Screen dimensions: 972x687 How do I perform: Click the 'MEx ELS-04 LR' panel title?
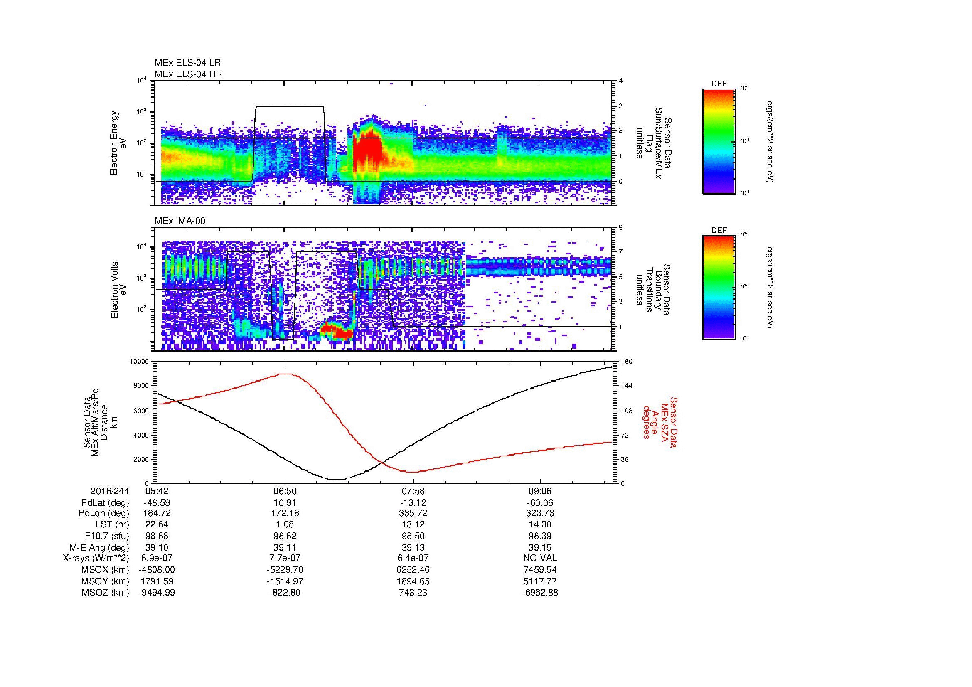point(187,63)
